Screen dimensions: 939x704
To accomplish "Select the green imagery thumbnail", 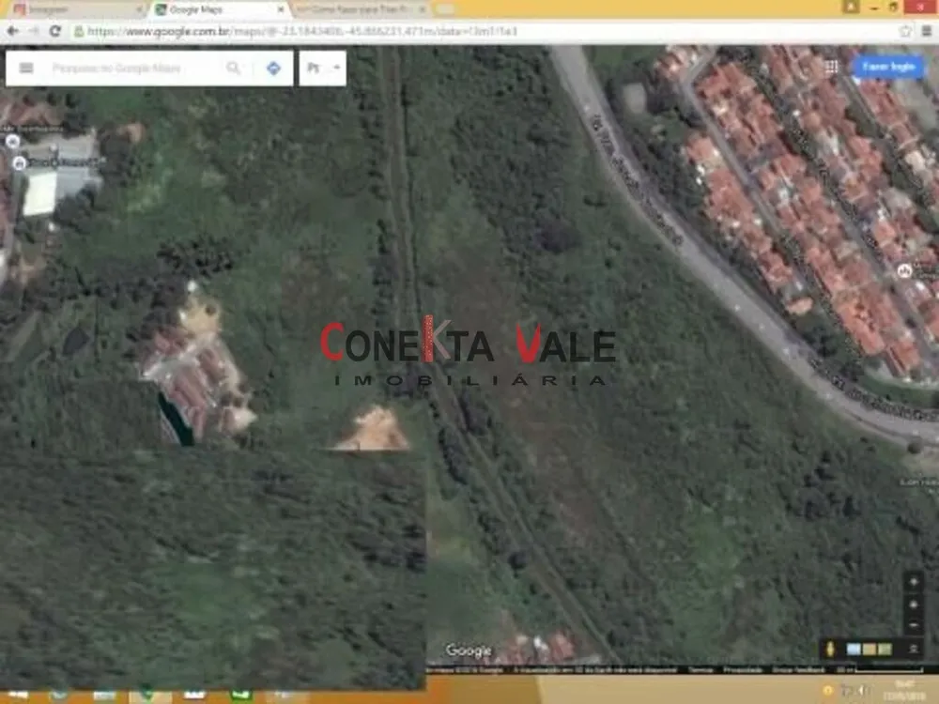I will tap(885, 649).
